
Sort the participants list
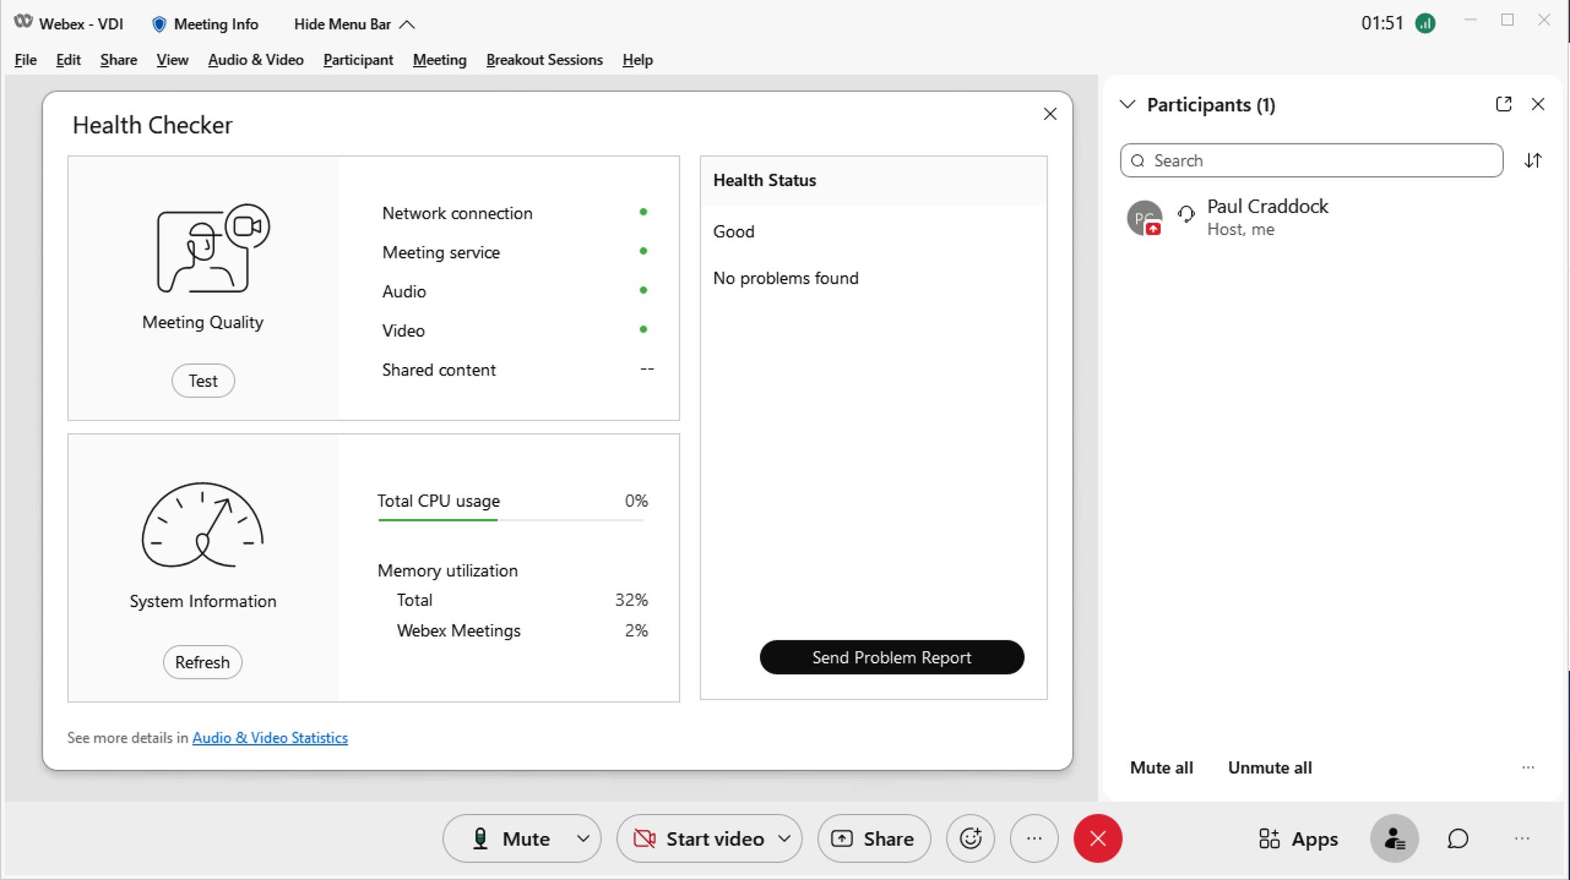click(1533, 160)
